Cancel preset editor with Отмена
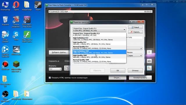Screen dimensions: 186x105 click(x=135, y=71)
